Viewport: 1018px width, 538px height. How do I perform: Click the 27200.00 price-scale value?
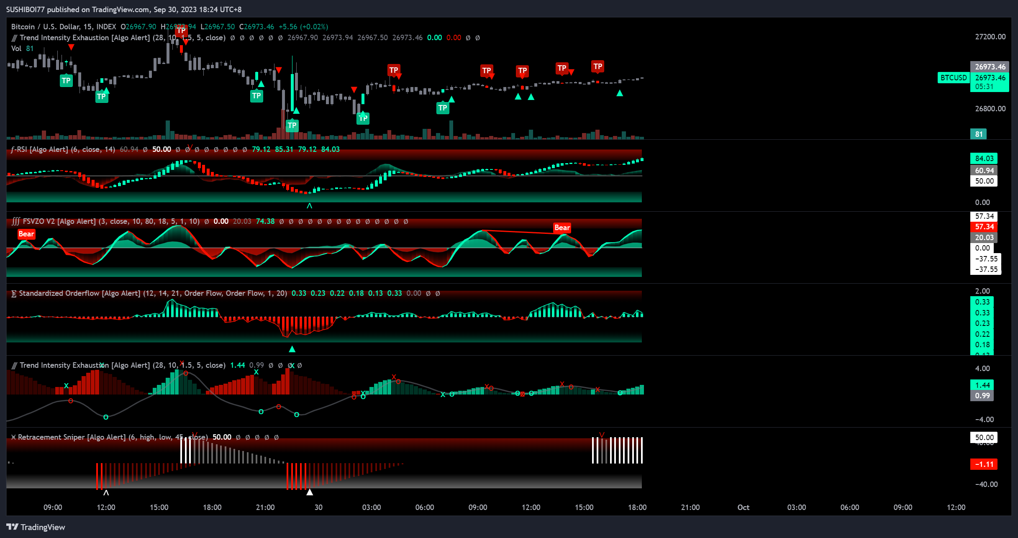[990, 37]
